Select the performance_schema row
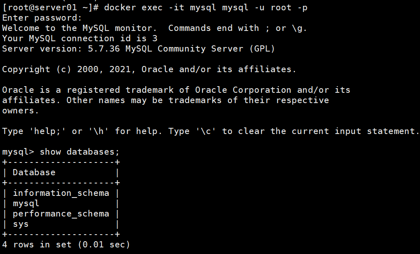 (61, 214)
